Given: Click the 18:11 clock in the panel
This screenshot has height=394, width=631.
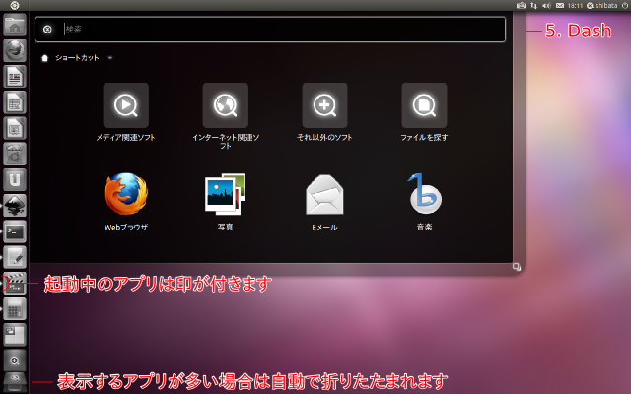Looking at the screenshot, I should pyautogui.click(x=575, y=6).
